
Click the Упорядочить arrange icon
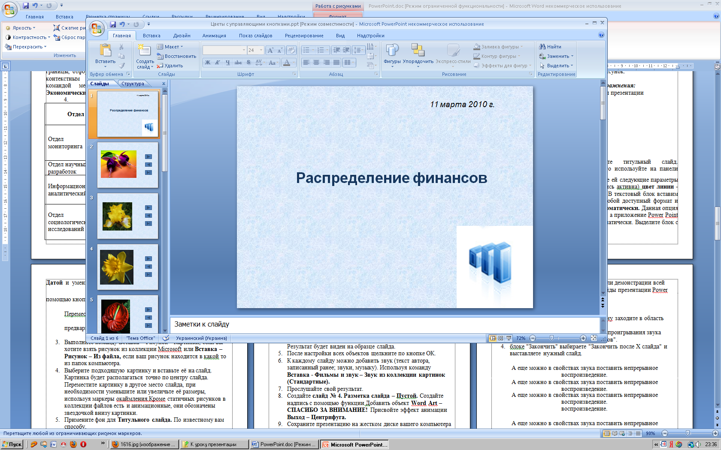click(x=418, y=51)
